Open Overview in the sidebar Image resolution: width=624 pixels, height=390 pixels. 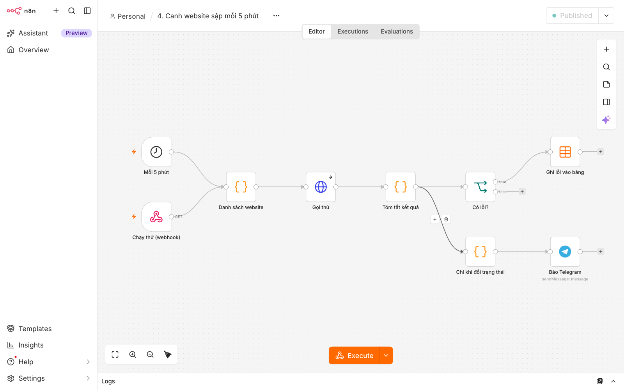point(48,50)
